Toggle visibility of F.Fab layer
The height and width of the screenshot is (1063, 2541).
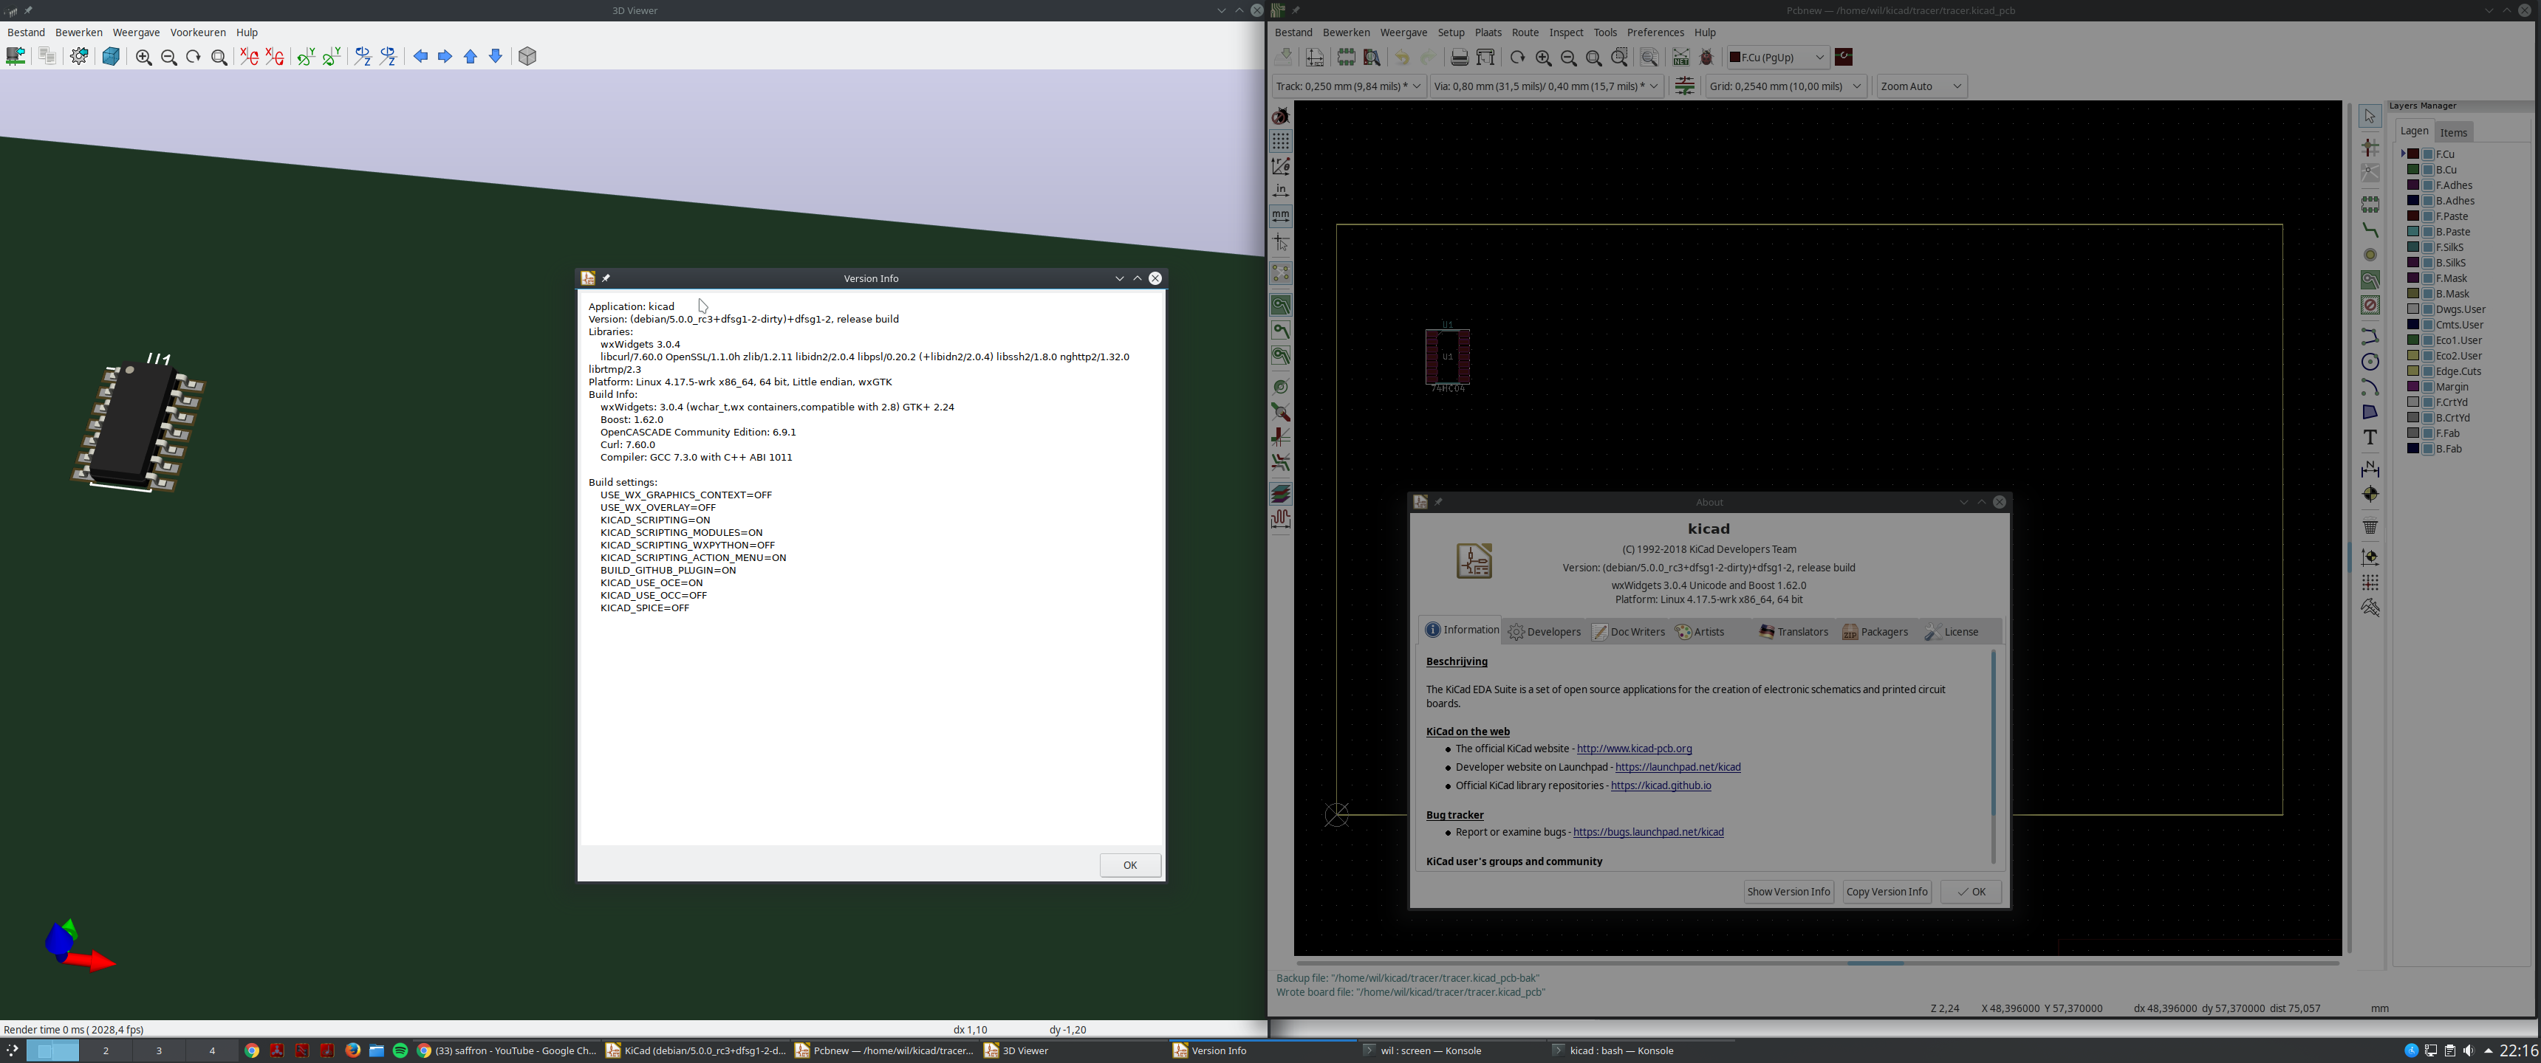pos(2429,433)
